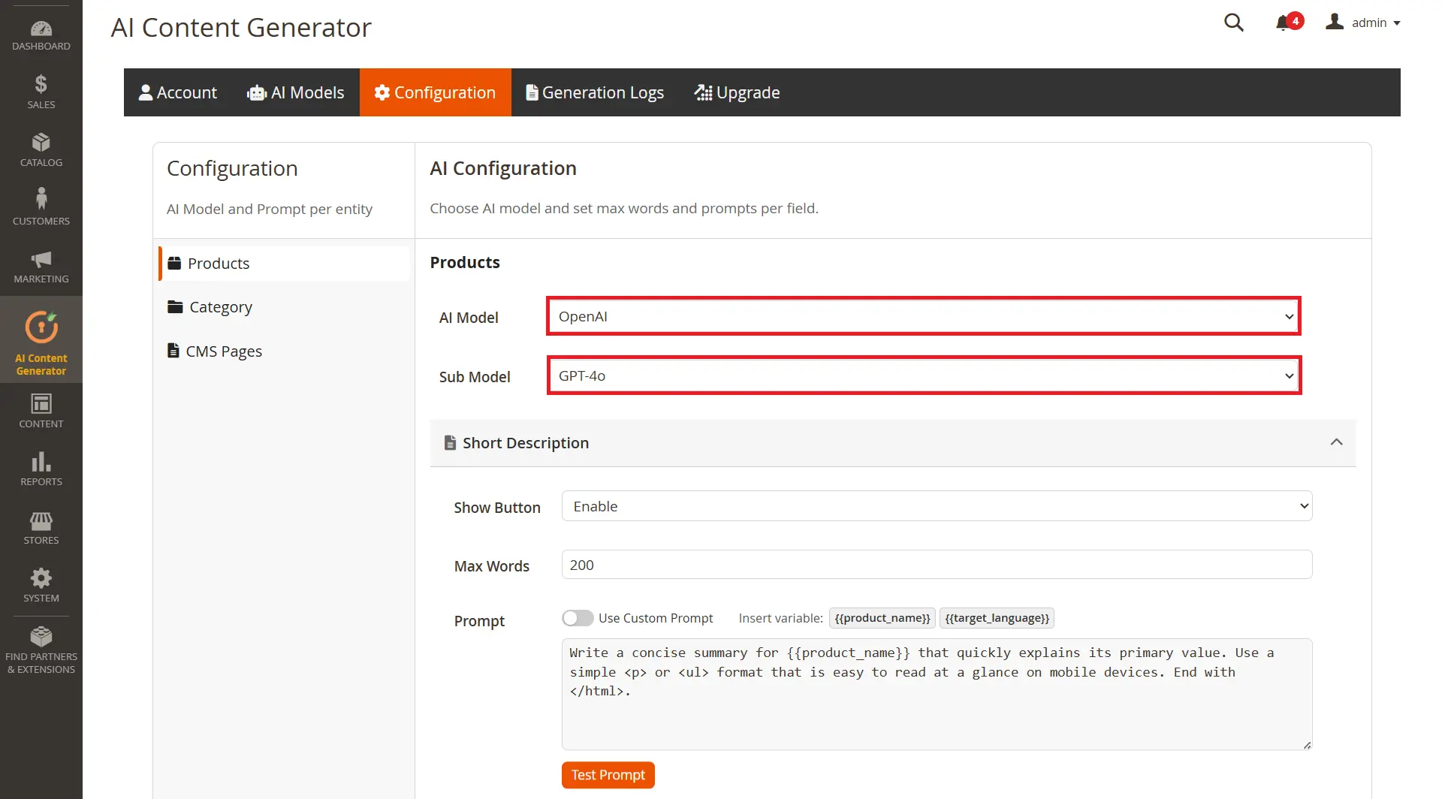Select the Sales sidebar icon
1442x799 pixels.
[41, 90]
